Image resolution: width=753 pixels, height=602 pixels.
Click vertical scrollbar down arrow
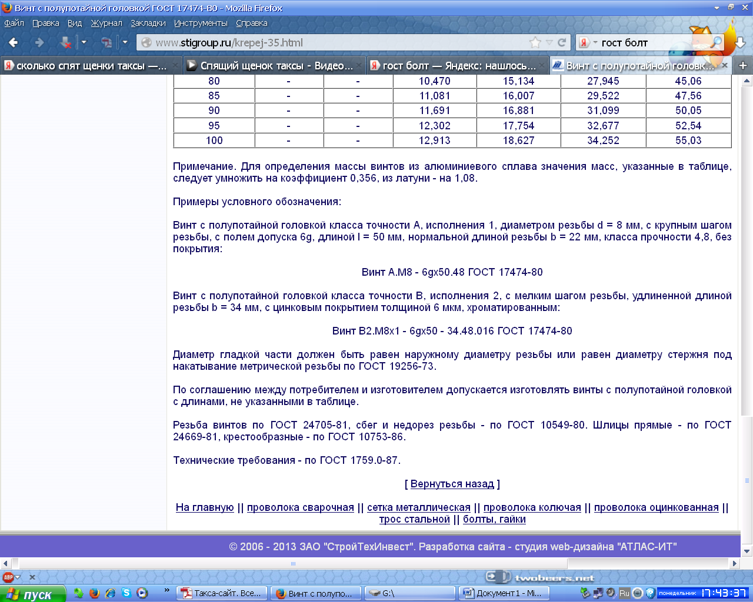coord(747,551)
